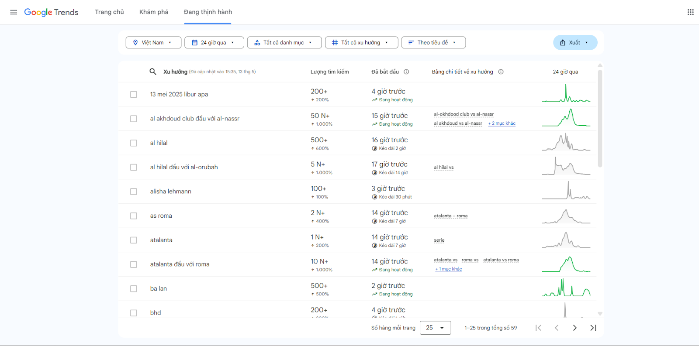Go to the previous page of results
The height and width of the screenshot is (346, 699).
557,328
